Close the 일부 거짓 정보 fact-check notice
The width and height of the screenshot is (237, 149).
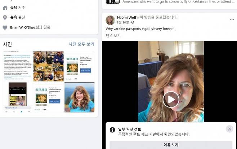click(x=229, y=129)
